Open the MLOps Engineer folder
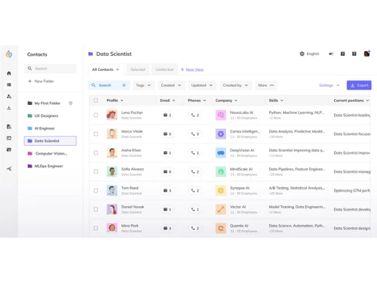This screenshot has width=377, height=283. point(51,166)
